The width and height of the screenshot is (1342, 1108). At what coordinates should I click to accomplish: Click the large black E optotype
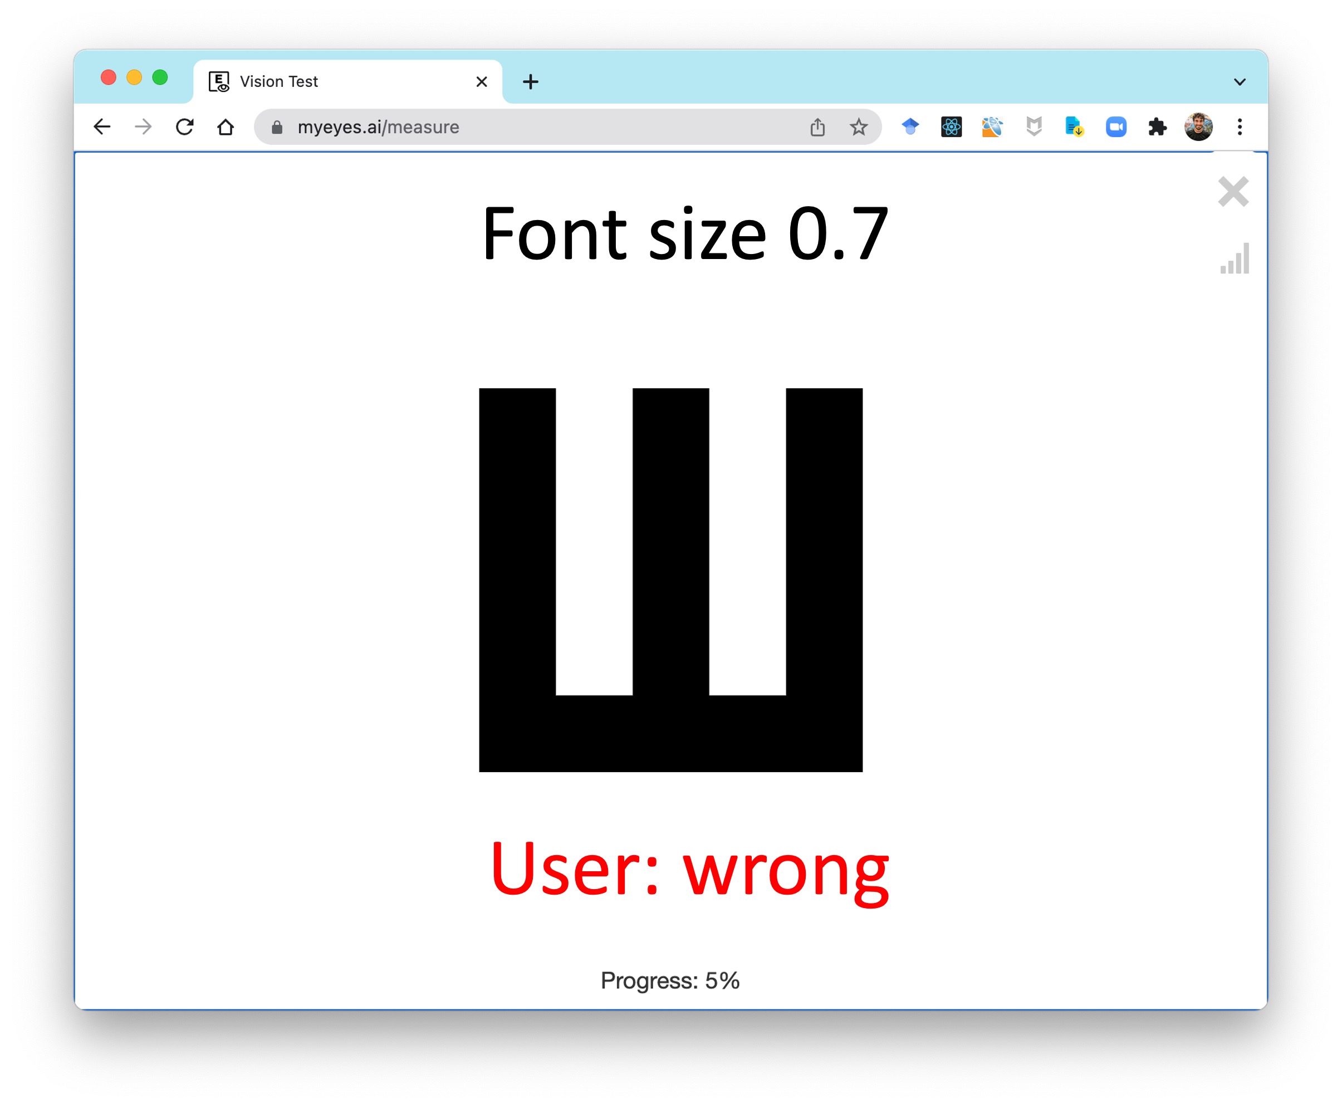tap(670, 579)
